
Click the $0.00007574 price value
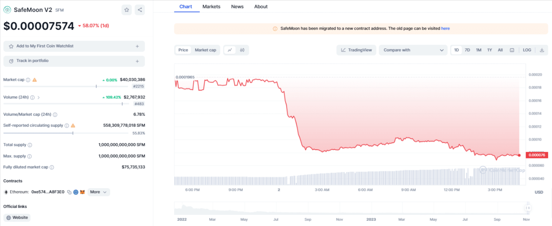pyautogui.click(x=39, y=25)
